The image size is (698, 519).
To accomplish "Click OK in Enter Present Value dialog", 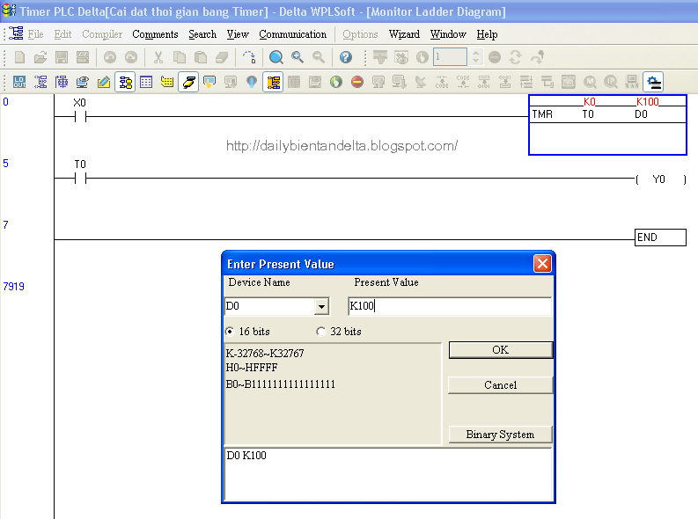I will pos(501,350).
